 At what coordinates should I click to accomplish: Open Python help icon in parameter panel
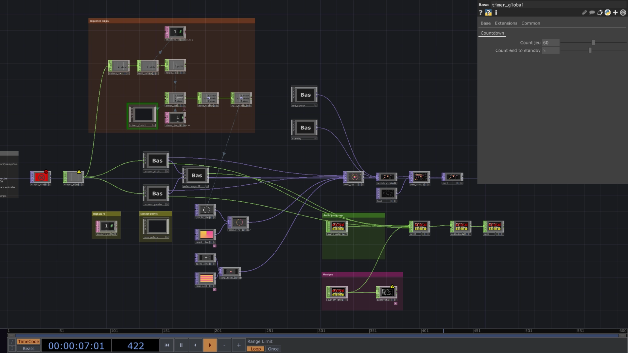(x=488, y=12)
